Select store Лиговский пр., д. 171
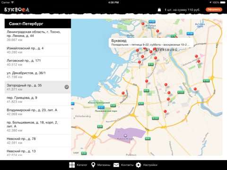Image resolution: width=227 pixels, height=170 pixels. pos(38,62)
